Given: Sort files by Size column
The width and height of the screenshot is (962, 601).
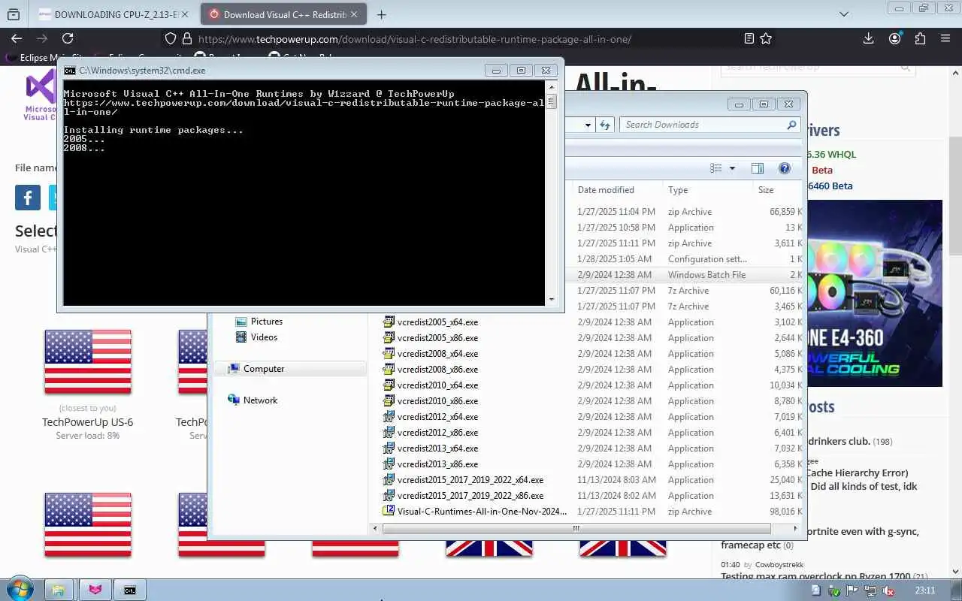Looking at the screenshot, I should click(x=778, y=190).
